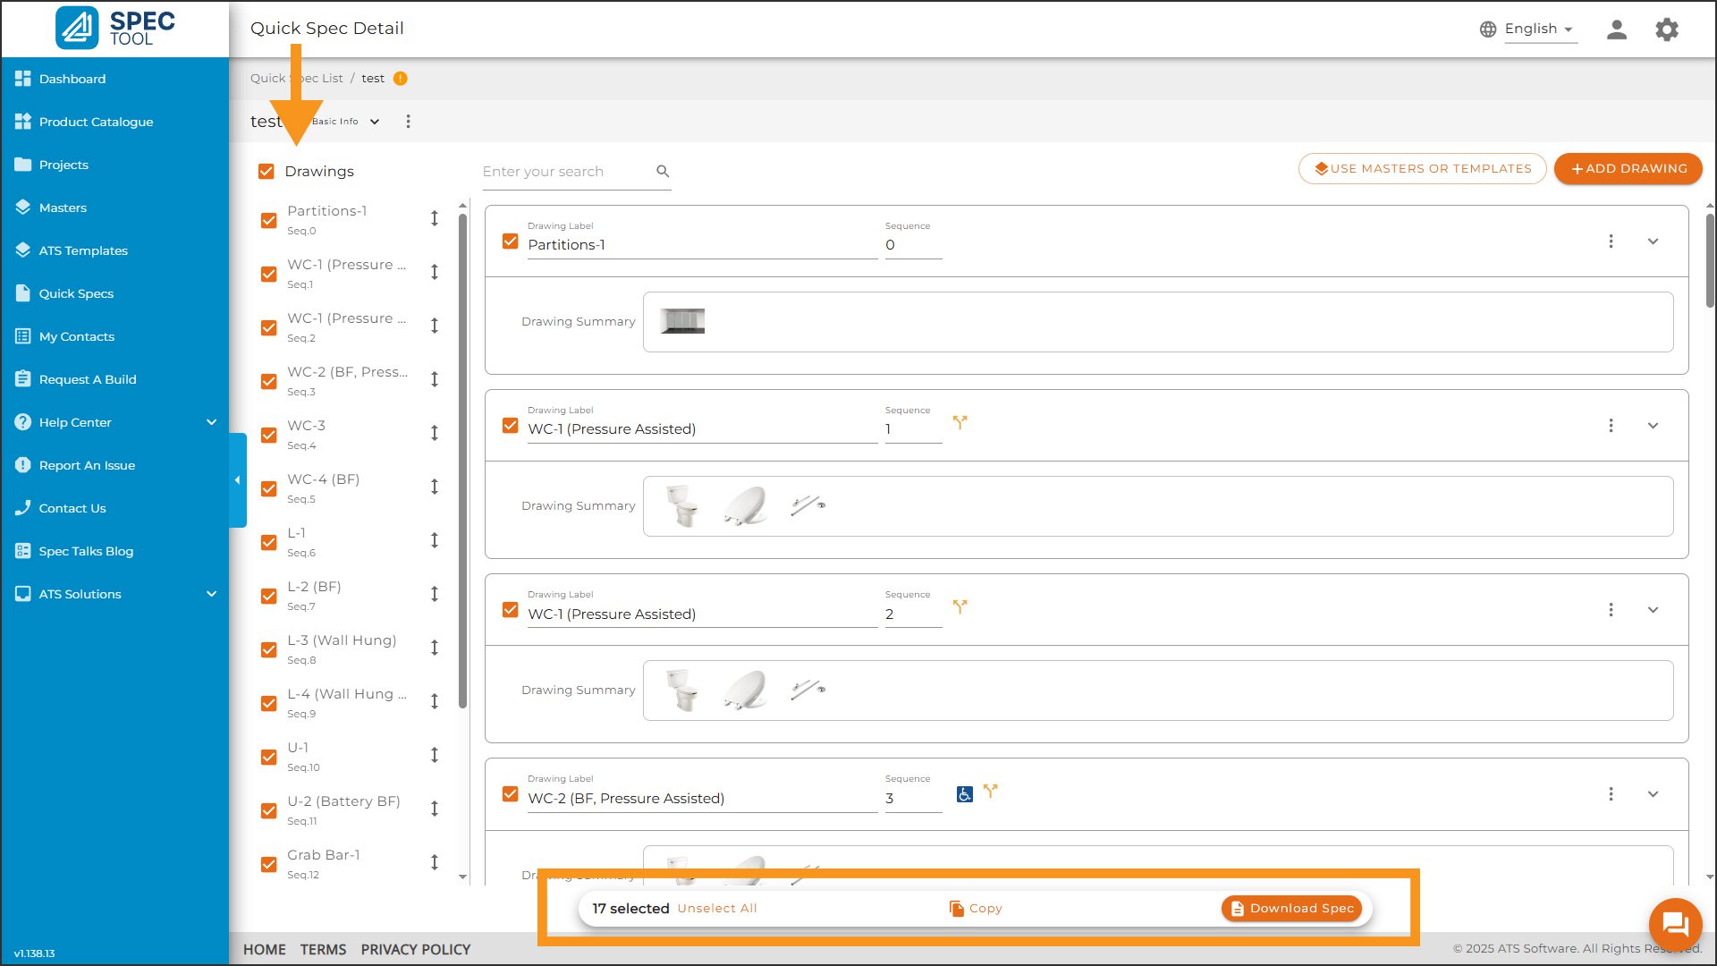This screenshot has width=1717, height=966.
Task: Click the branch icon on sequence 1 drawing
Action: 960,422
